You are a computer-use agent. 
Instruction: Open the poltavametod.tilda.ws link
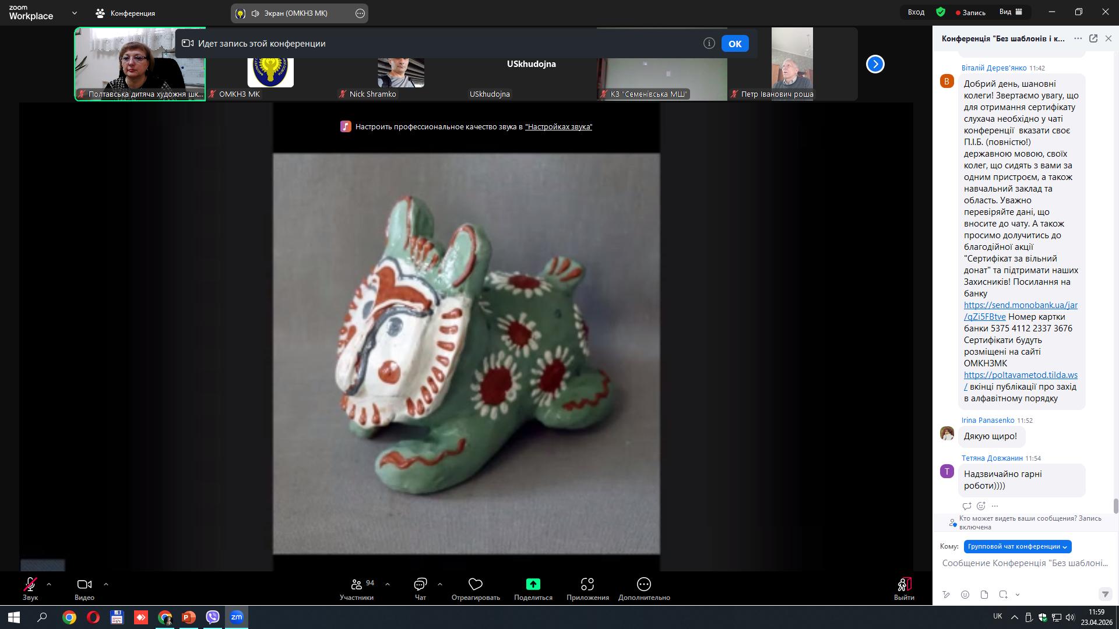(x=1020, y=375)
